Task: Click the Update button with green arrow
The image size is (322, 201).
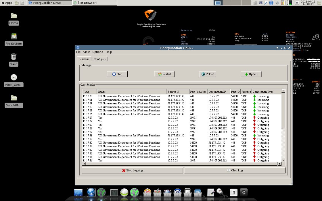Action: tap(251, 74)
